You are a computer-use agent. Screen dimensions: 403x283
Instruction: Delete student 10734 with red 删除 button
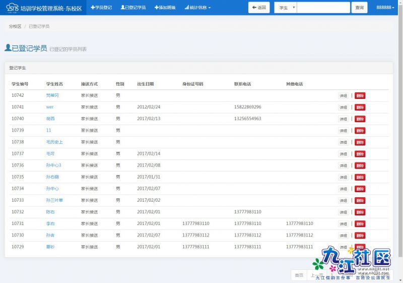click(360, 189)
